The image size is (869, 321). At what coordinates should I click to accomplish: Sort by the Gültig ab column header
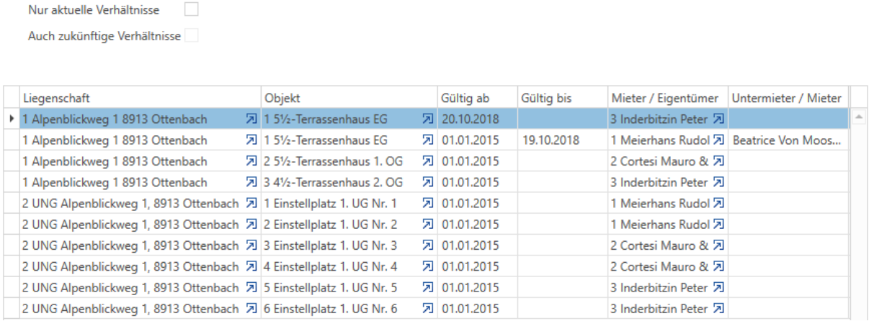tap(476, 97)
